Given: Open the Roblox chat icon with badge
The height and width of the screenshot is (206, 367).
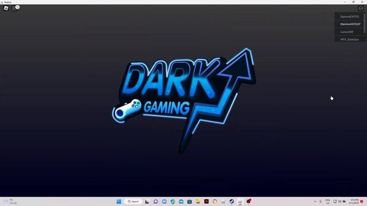Looking at the screenshot, I should pos(15,8).
